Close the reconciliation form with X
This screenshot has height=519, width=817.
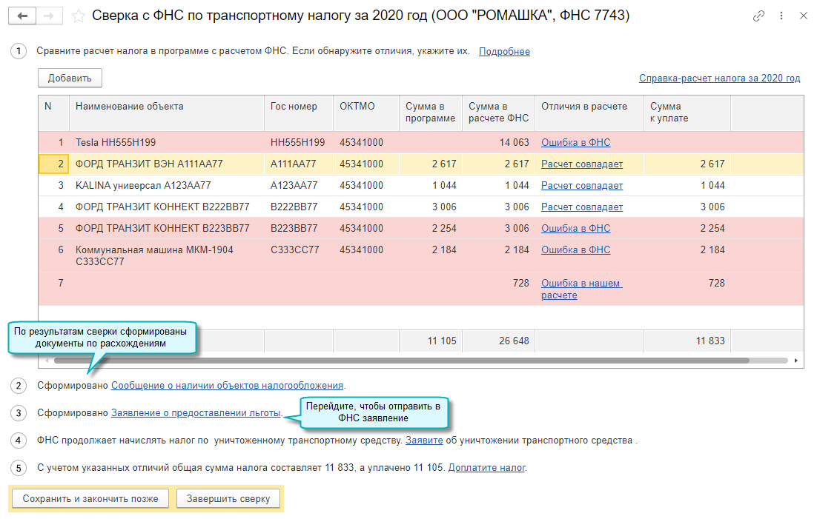[x=804, y=16]
